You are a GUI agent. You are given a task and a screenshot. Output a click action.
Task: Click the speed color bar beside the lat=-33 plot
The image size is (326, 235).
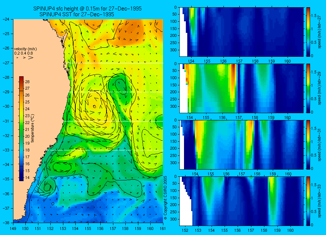pyautogui.click(x=308, y=201)
